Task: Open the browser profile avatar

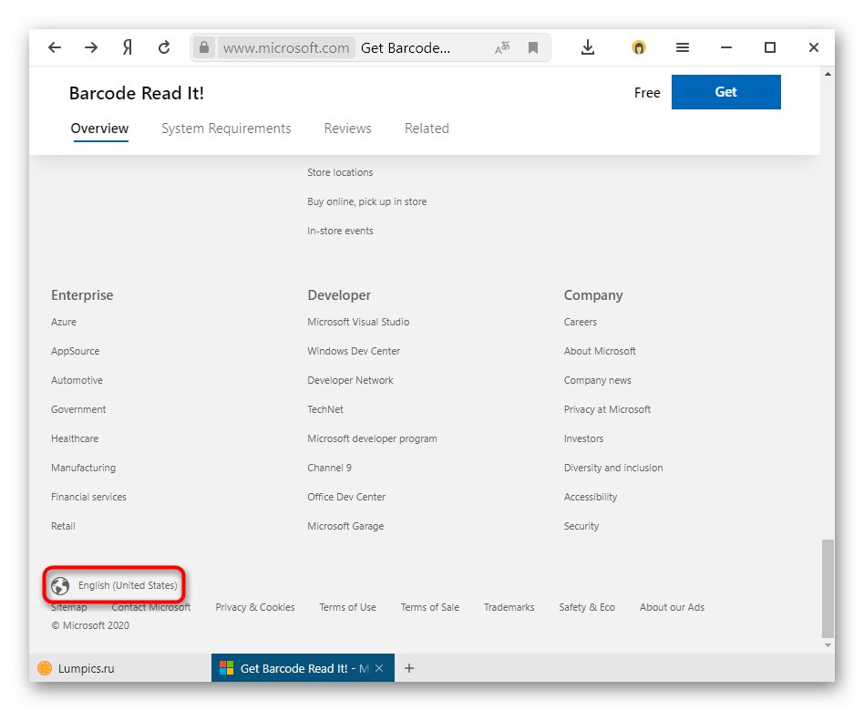Action: click(638, 46)
